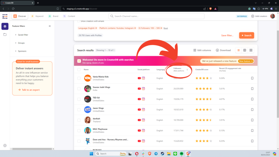
Task: Switch to table view layout
Action: 245,50
